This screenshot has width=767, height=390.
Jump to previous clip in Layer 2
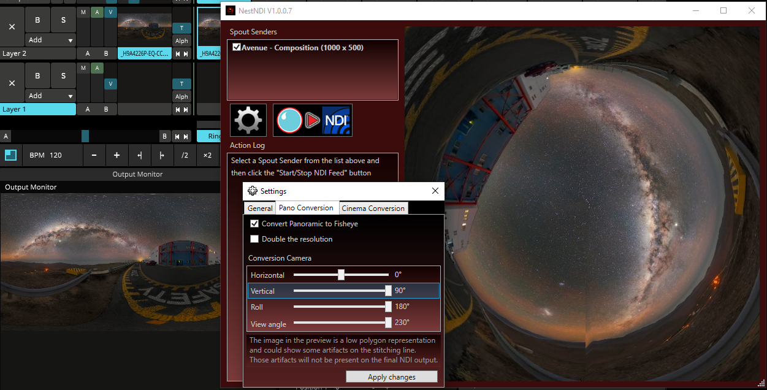(x=178, y=54)
